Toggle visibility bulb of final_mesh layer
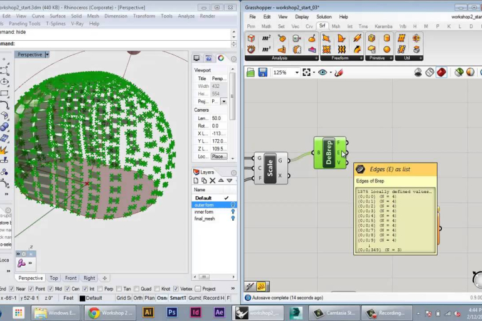This screenshot has height=321, width=482. coord(233,218)
